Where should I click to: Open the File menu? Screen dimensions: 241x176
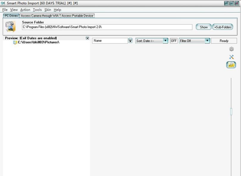click(x=5, y=10)
